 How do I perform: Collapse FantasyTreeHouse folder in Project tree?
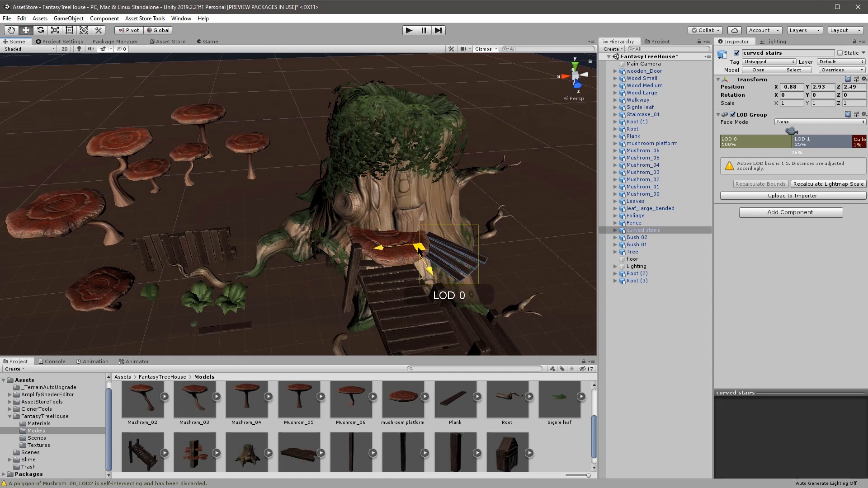pos(10,416)
